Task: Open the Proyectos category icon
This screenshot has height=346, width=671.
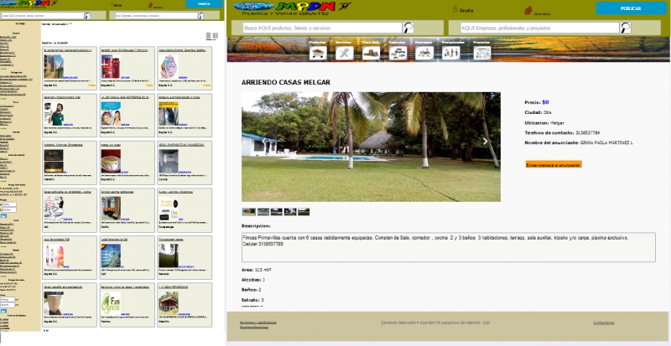Action: 481,53
